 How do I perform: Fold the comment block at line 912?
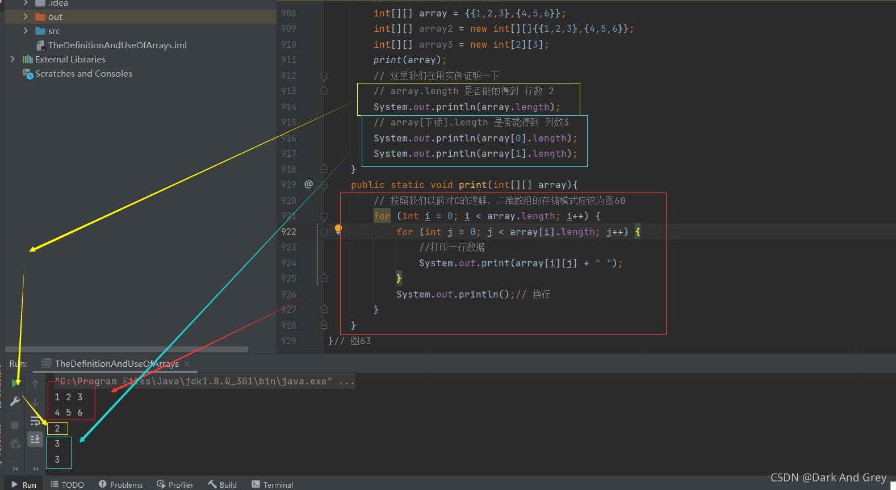coord(324,76)
